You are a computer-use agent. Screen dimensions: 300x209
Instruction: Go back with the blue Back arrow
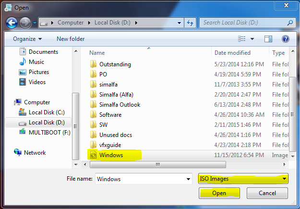click(12, 23)
